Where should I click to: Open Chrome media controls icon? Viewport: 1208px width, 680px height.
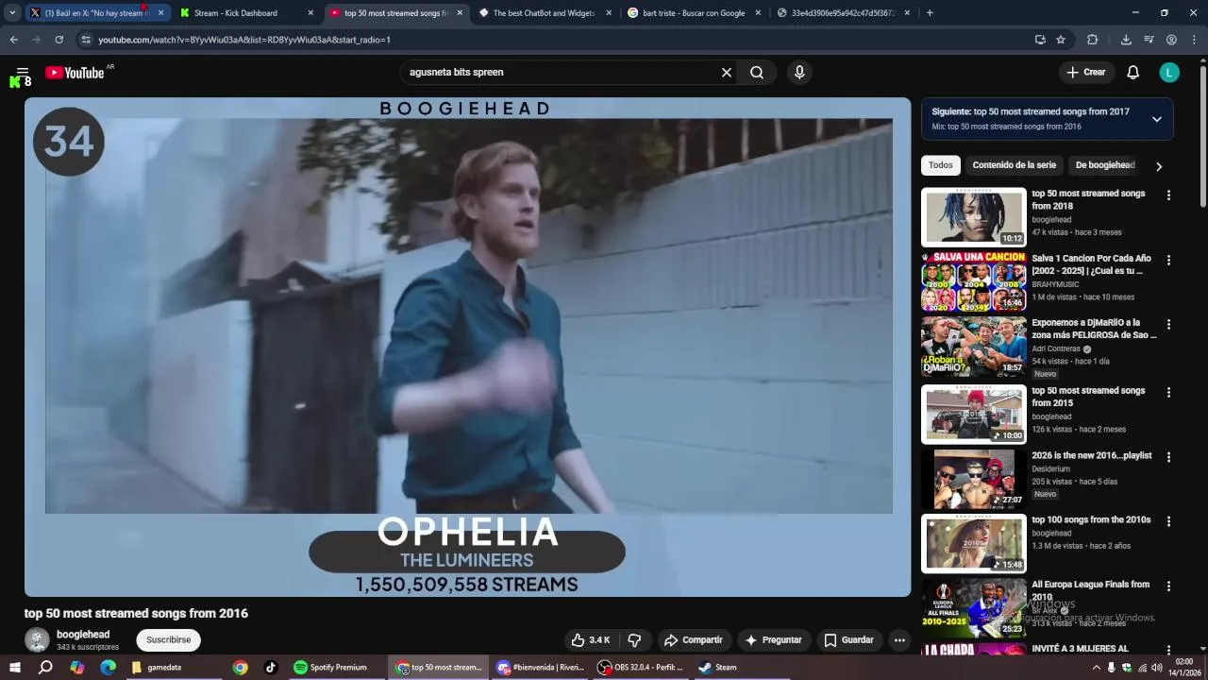tap(1149, 40)
